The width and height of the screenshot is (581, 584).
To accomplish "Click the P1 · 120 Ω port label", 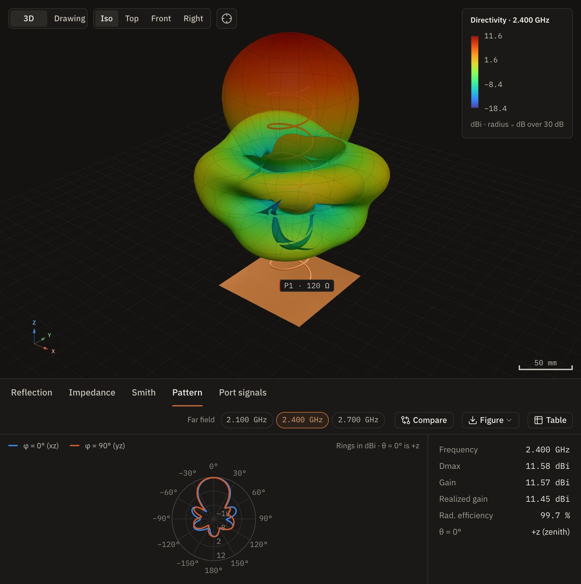I will (x=307, y=286).
